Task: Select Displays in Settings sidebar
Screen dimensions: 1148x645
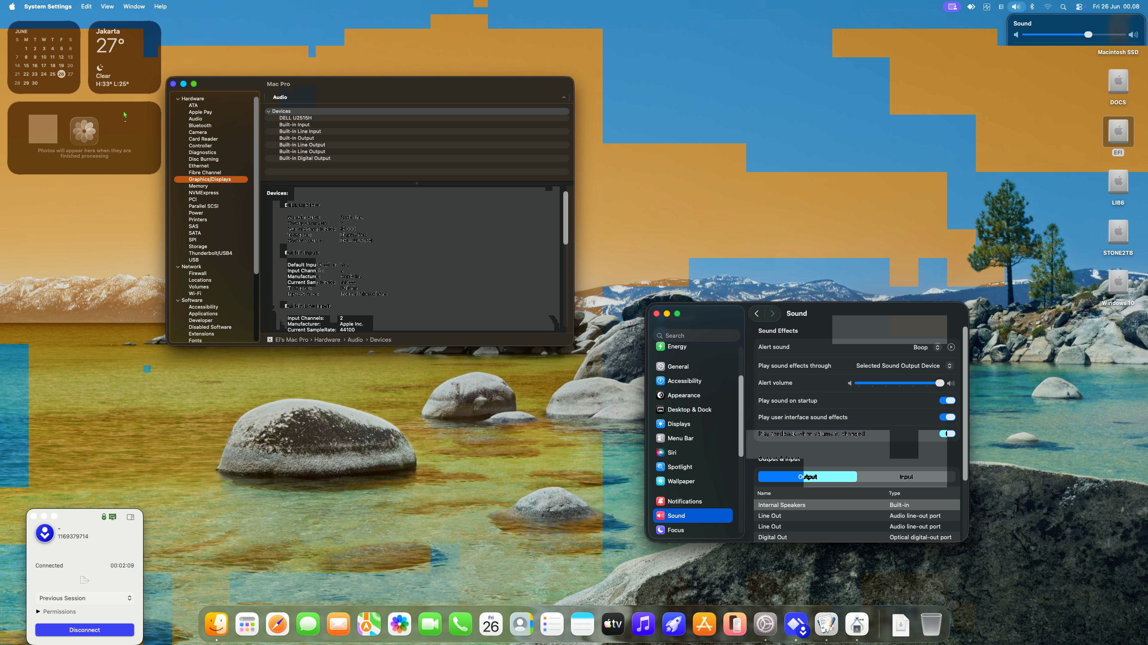Action: pyautogui.click(x=678, y=424)
